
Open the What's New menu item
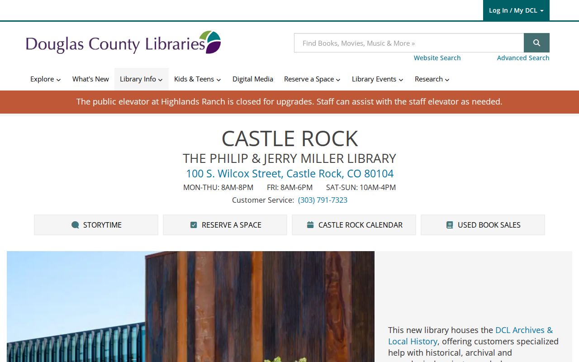pyautogui.click(x=90, y=79)
